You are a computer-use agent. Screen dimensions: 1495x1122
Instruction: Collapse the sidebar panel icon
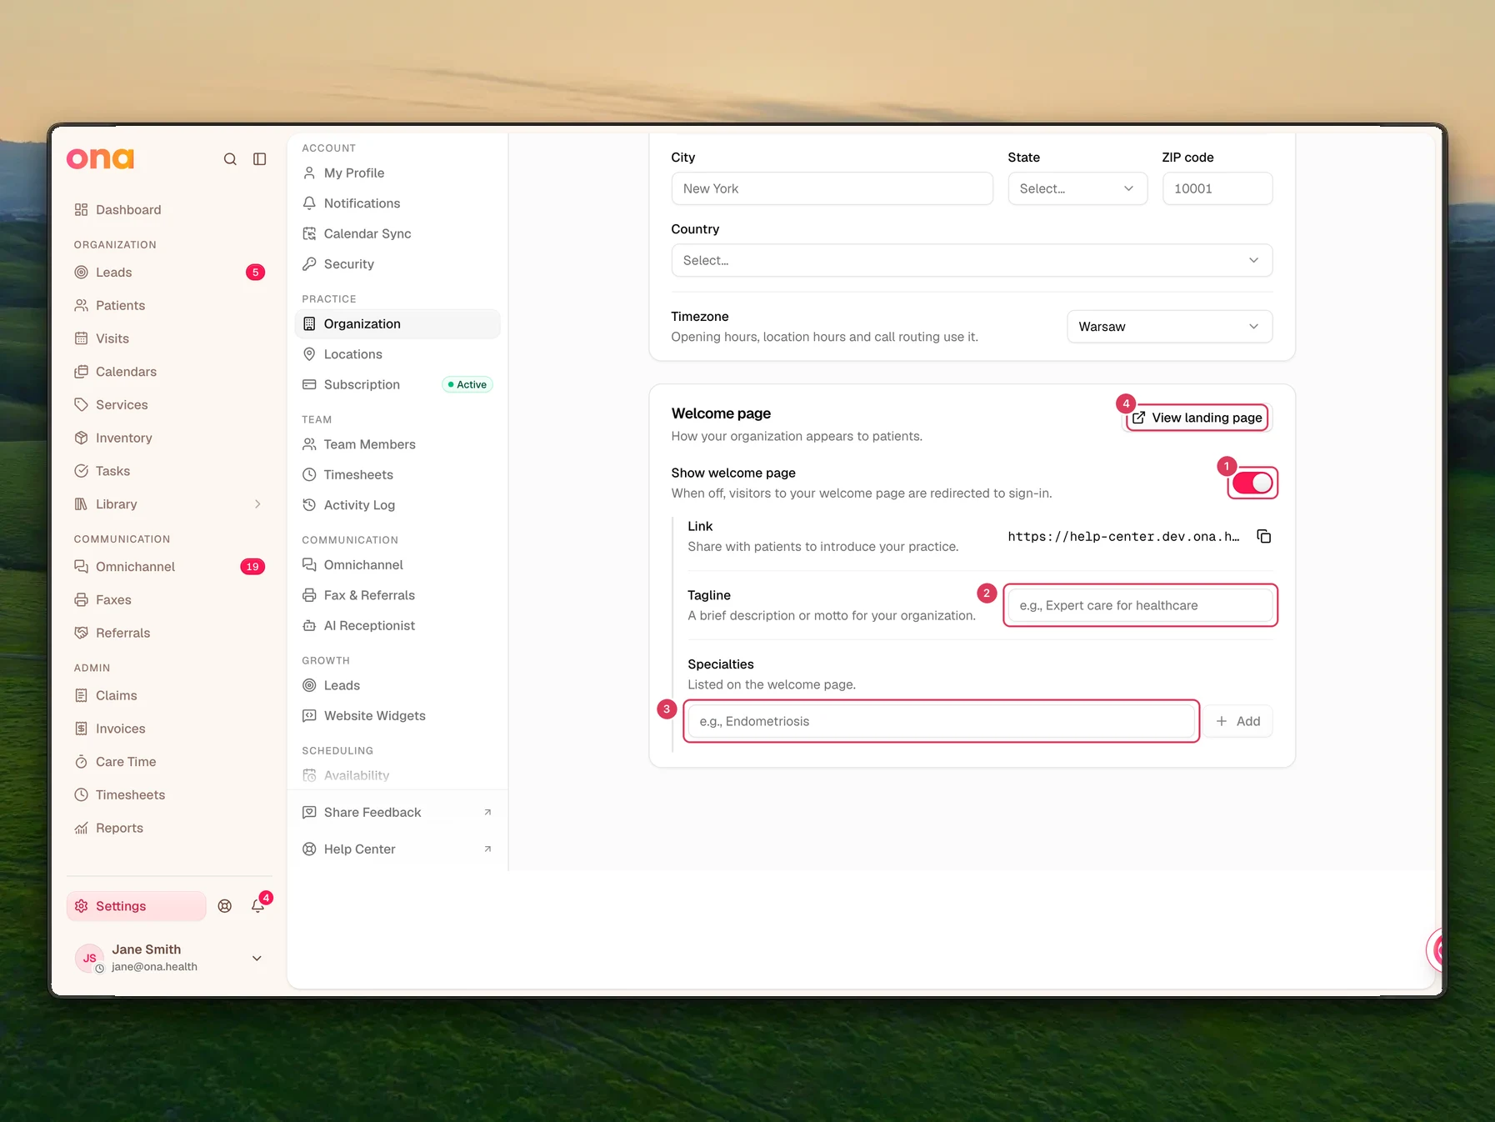click(x=260, y=159)
